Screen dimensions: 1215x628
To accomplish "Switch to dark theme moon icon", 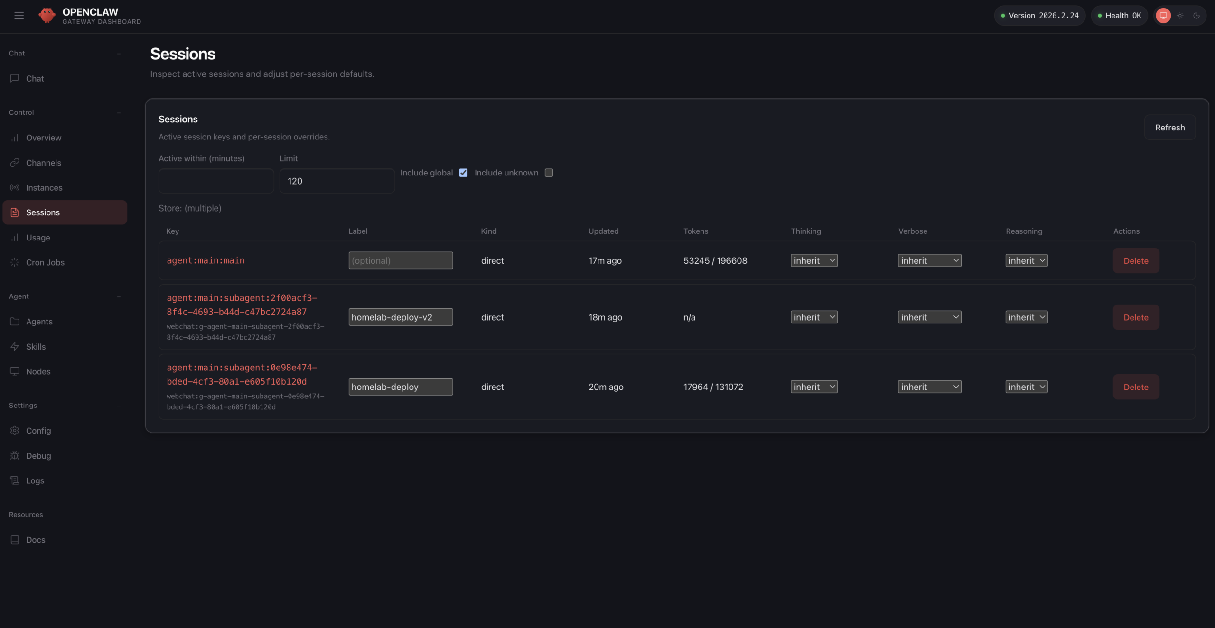I will point(1196,16).
